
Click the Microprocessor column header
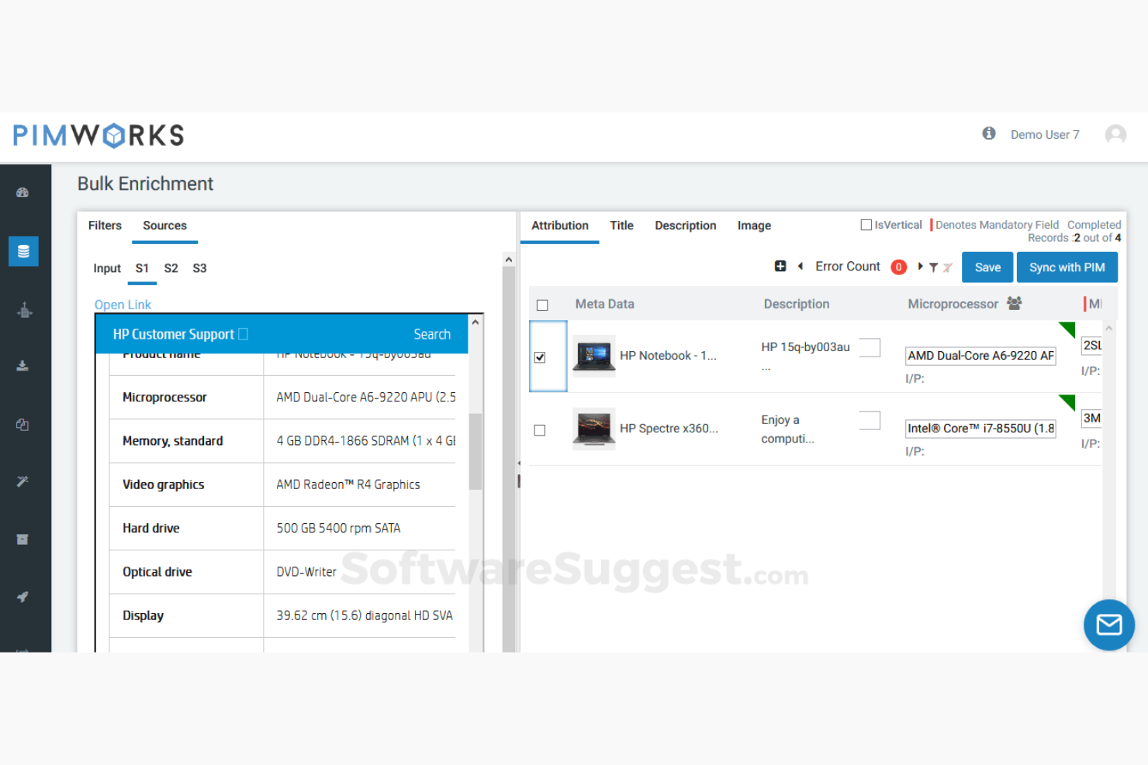(x=953, y=304)
